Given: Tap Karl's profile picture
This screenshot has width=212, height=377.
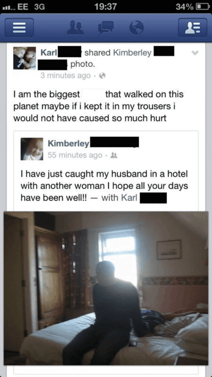Looking at the screenshot, I should click(x=25, y=58).
